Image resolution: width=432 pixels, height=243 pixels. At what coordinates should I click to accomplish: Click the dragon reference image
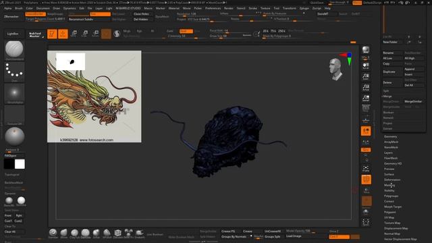click(x=94, y=97)
